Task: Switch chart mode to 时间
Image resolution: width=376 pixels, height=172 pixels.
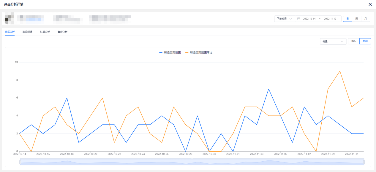Action: pyautogui.click(x=365, y=41)
